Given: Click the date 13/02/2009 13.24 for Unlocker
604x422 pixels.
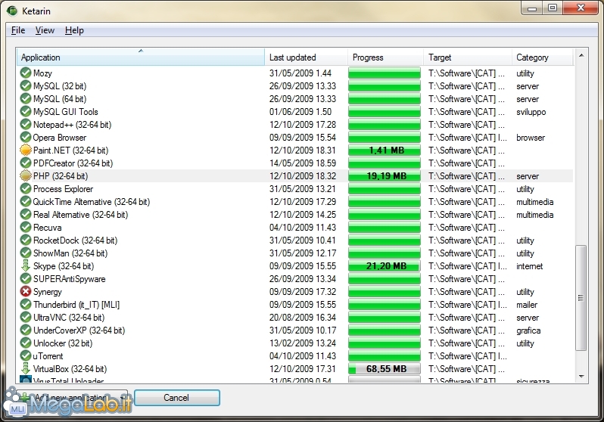Looking at the screenshot, I should point(303,343).
